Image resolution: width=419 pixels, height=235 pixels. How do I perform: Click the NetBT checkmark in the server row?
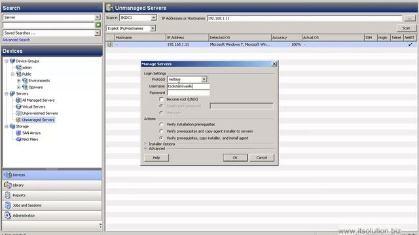(410, 44)
